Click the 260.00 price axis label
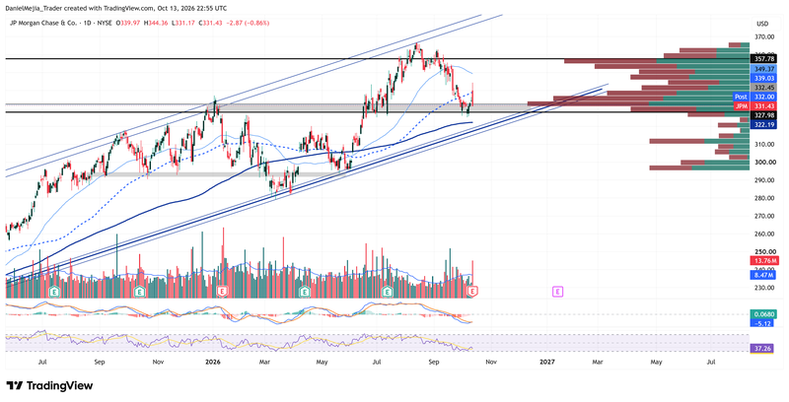The height and width of the screenshot is (402, 789). [763, 234]
